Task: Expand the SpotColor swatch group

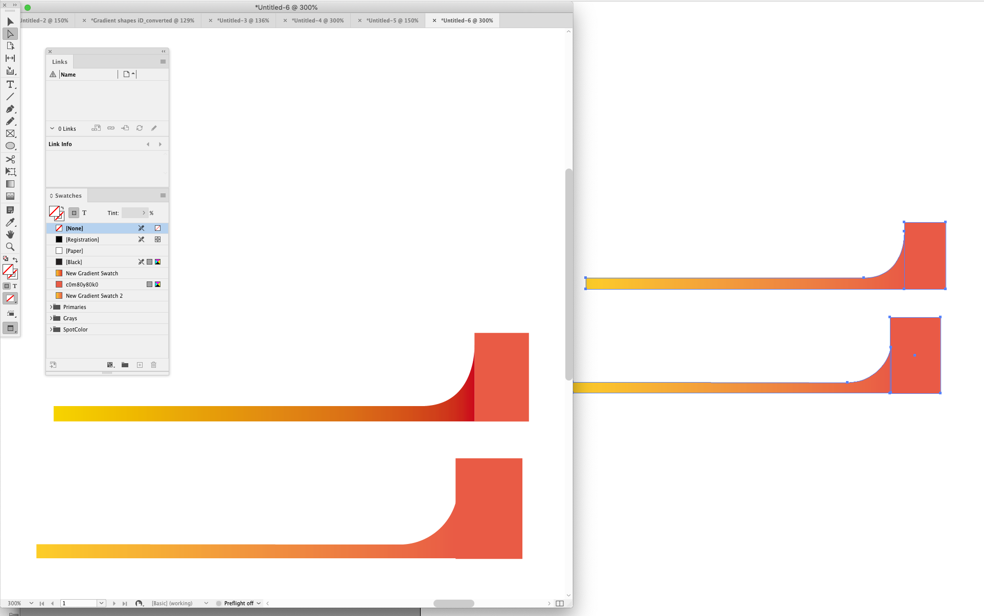Action: point(51,329)
